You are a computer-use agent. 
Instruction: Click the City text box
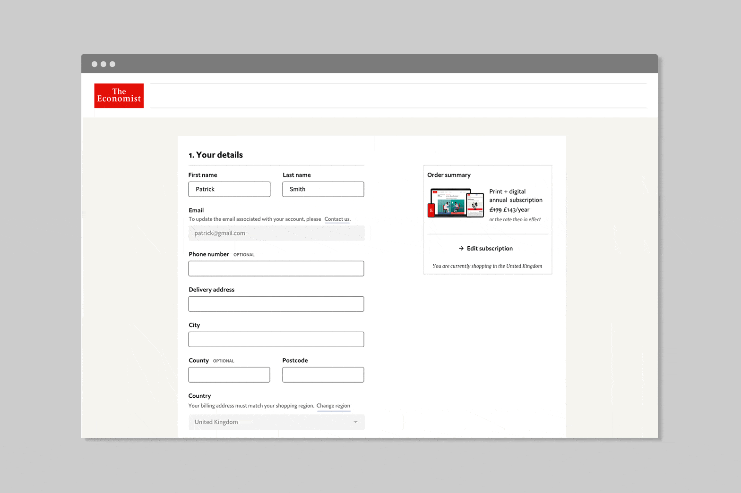(x=276, y=339)
